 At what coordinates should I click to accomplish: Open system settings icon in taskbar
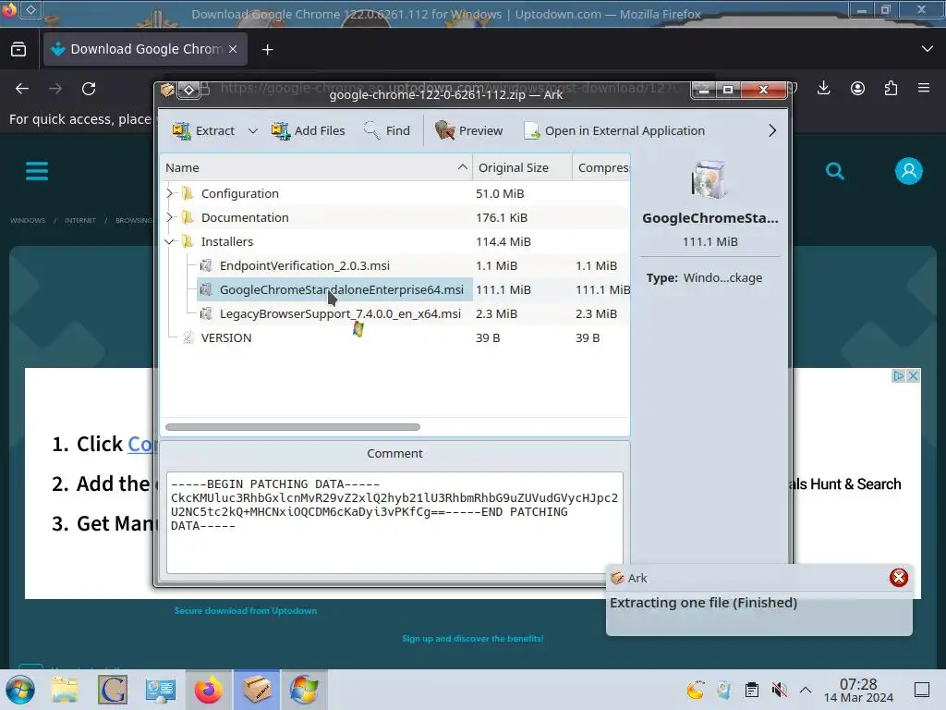[160, 690]
